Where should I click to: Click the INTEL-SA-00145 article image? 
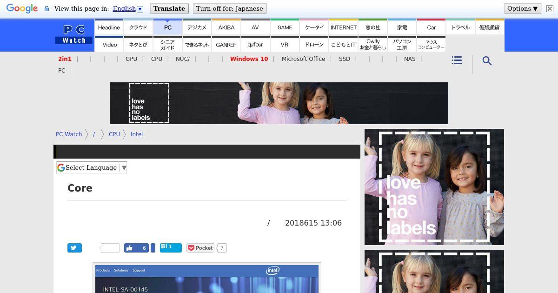click(207, 278)
